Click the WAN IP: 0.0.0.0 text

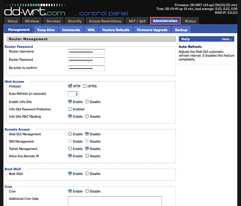click(x=226, y=13)
